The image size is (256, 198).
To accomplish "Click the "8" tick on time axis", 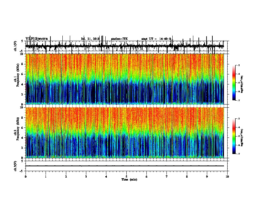I will coord(187,176).
